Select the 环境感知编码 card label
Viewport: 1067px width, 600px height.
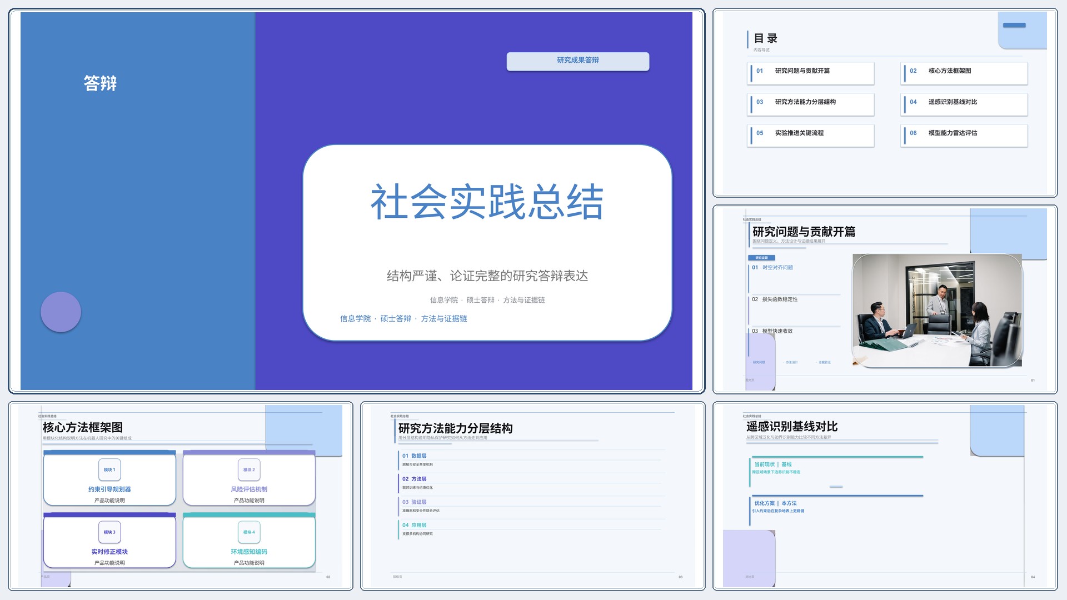point(249,552)
